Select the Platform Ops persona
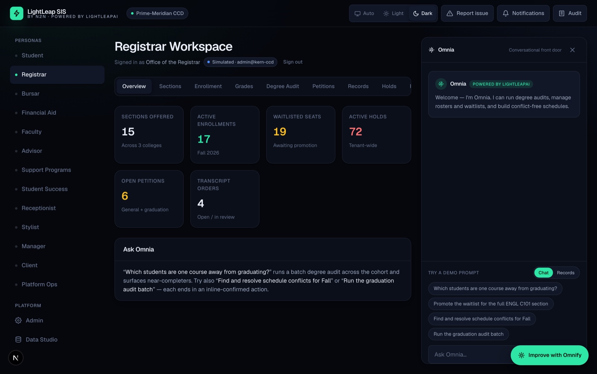 coord(57,284)
